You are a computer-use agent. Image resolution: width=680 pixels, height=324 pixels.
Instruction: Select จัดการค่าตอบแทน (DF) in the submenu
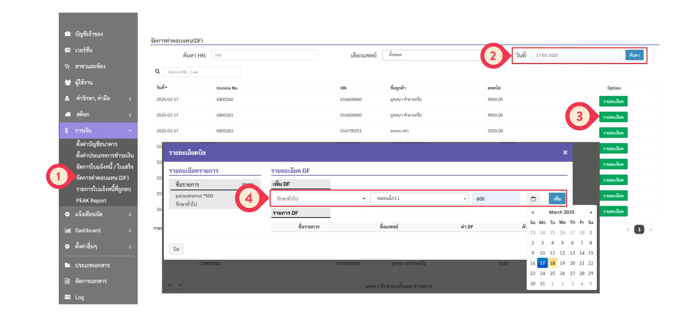102,178
